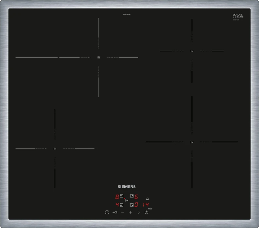Image resolution: width=259 pixels, height=228 pixels.
Task: Tap the '14 min' timer readout
Action: pos(146,204)
